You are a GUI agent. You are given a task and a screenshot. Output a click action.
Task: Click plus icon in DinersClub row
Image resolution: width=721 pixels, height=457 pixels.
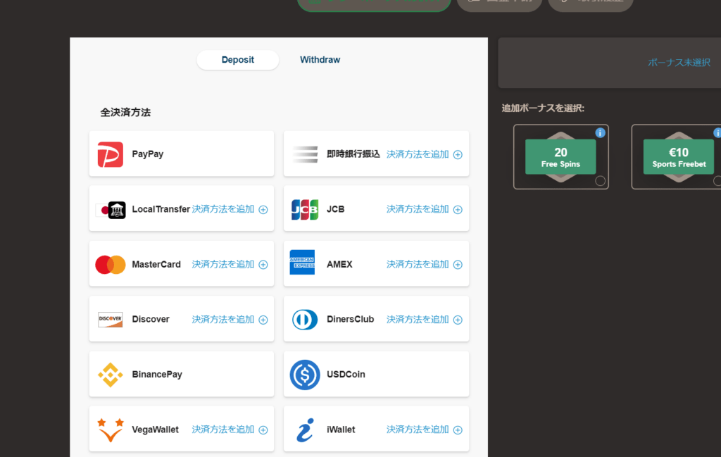(x=458, y=320)
